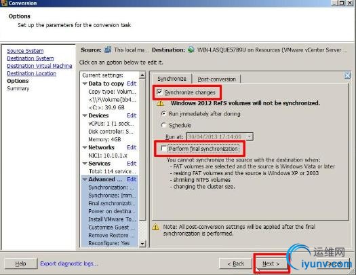Edit the Advanced options
The height and width of the screenshot is (275, 356).
132,179
